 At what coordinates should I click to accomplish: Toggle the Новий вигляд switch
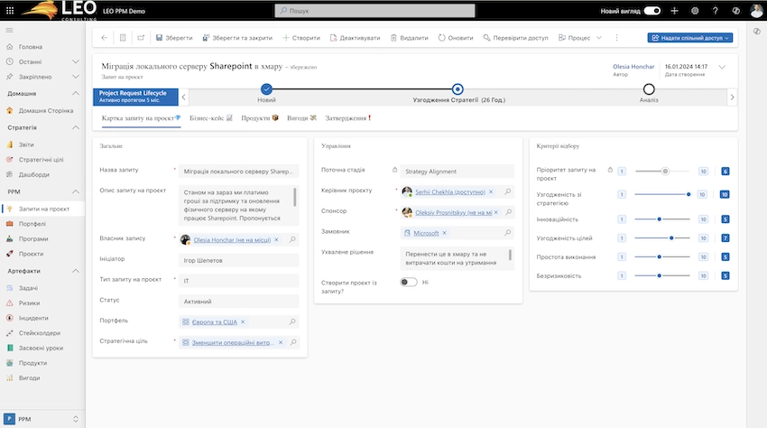[652, 11]
